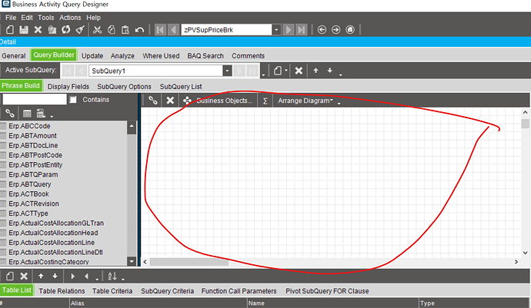This screenshot has width=531, height=308.
Task: Move subquery down with the down arrow
Action: coord(329,71)
